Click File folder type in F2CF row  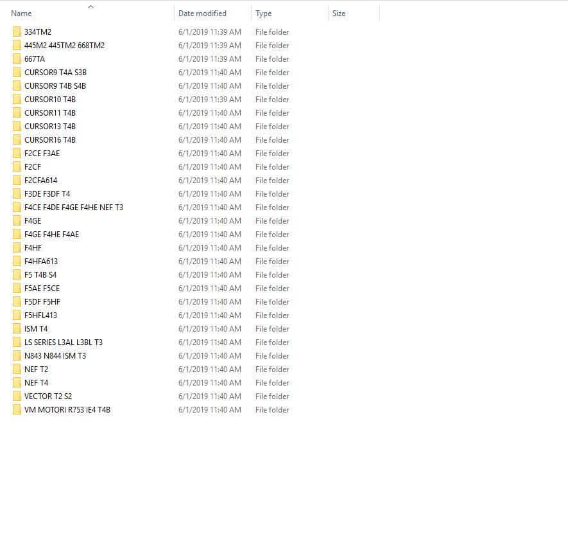(x=272, y=167)
